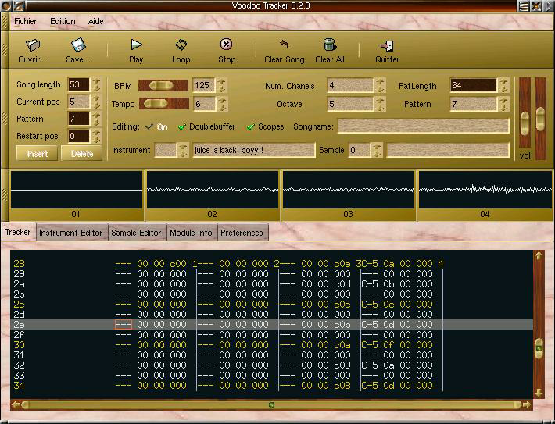Screen dimensions: 555x424
Task: Adjust the Sample number stepper arrows
Action: [377, 150]
